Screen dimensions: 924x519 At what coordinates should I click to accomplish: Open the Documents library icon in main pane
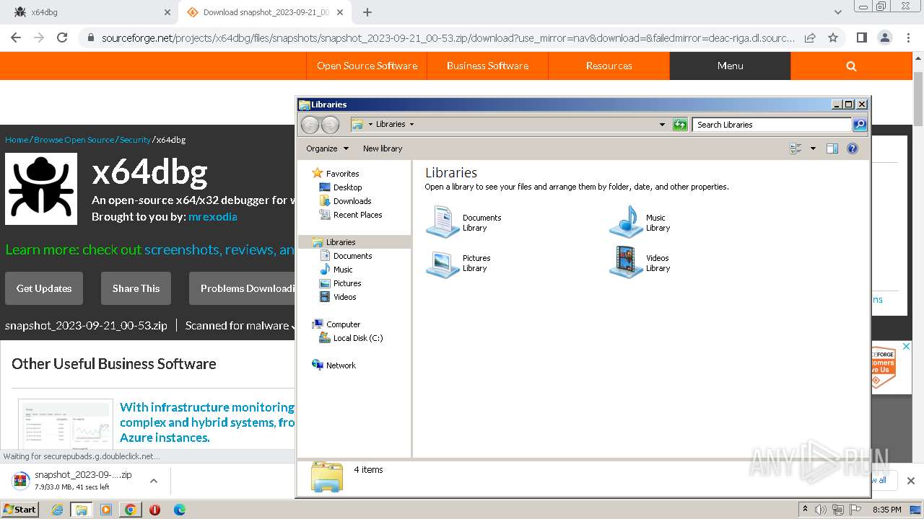(443, 221)
